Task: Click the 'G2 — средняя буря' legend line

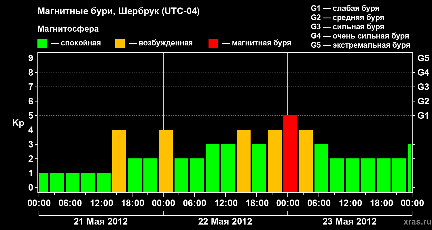Action: click(x=347, y=18)
